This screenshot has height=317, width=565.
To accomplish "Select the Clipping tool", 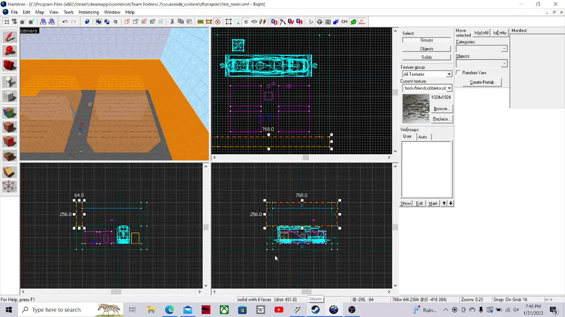I will pos(9,172).
